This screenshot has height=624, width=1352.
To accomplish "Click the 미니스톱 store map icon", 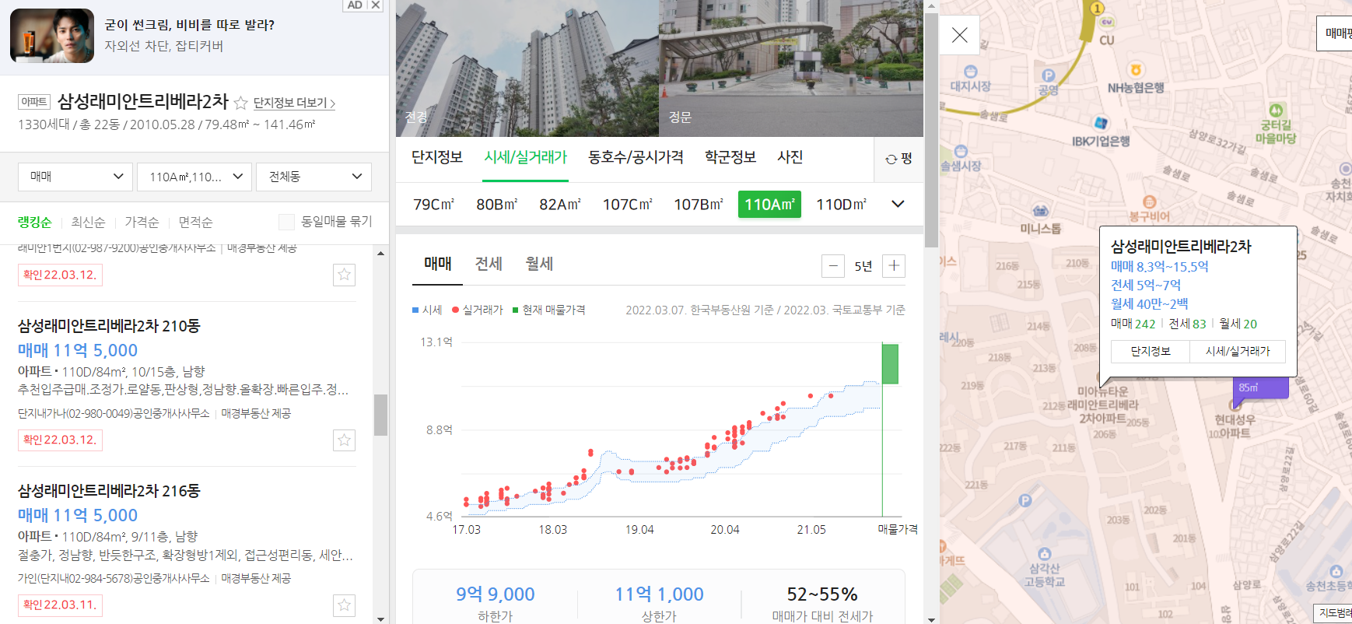I will 1041,211.
